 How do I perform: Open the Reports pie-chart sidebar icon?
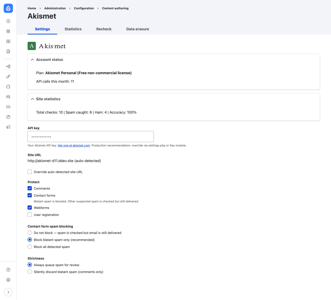(8, 117)
